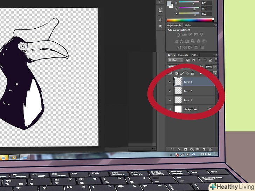Image resolution: width=255 pixels, height=191 pixels.
Task: Toggle filter for pixel layers
Action: click(x=188, y=60)
